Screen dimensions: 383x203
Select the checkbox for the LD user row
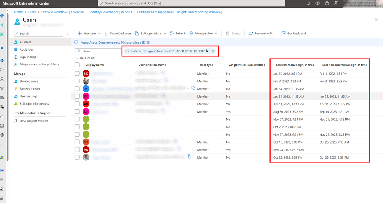(77, 111)
